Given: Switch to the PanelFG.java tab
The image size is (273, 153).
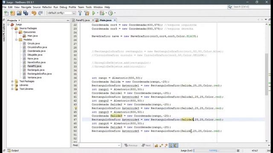Looking at the screenshot, I should tap(83, 20).
